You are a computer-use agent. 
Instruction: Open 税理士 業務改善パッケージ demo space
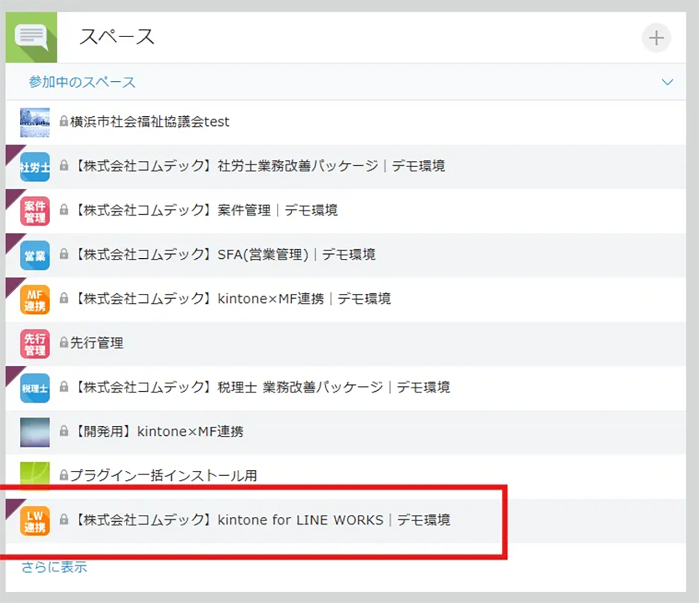point(261,387)
